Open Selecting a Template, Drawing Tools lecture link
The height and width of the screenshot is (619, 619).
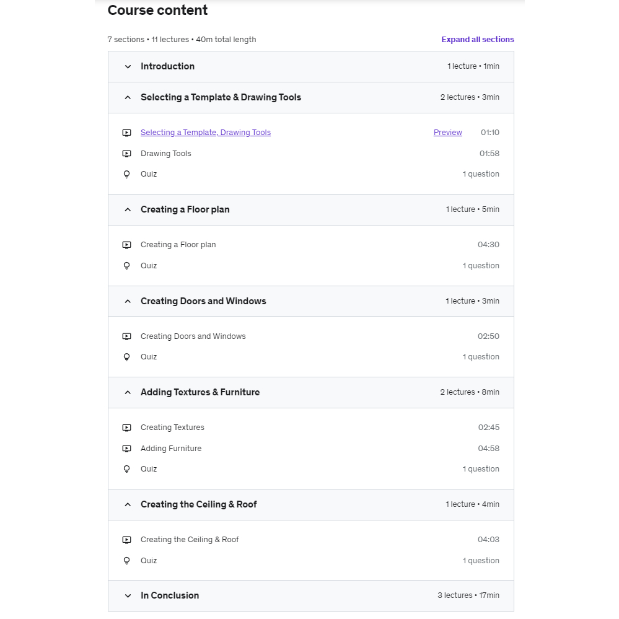click(205, 133)
